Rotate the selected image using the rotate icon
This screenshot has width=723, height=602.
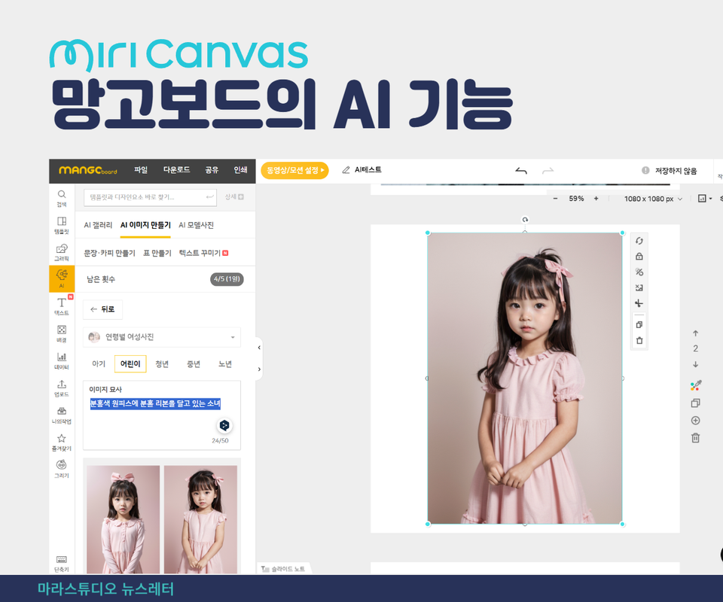click(x=639, y=241)
